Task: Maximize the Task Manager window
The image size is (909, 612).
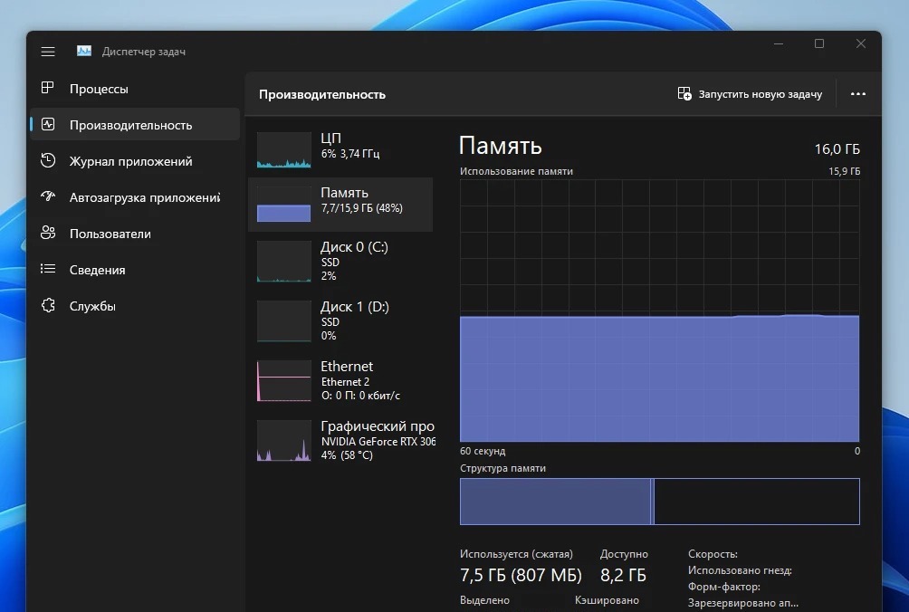Action: pos(819,44)
